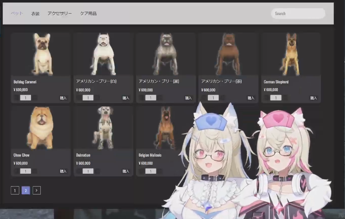This screenshot has height=219, width=345.
Task: Increase quantity for アメリカン・ブリー(黒)
Action: tap(160, 98)
